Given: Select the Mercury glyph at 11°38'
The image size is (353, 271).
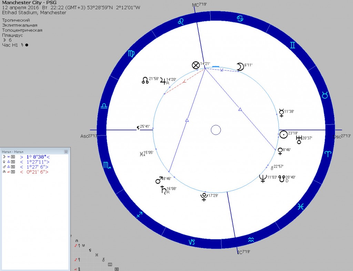Looking at the screenshot, I should [x=282, y=113].
